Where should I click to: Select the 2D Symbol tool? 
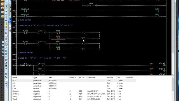click(x=6, y=65)
